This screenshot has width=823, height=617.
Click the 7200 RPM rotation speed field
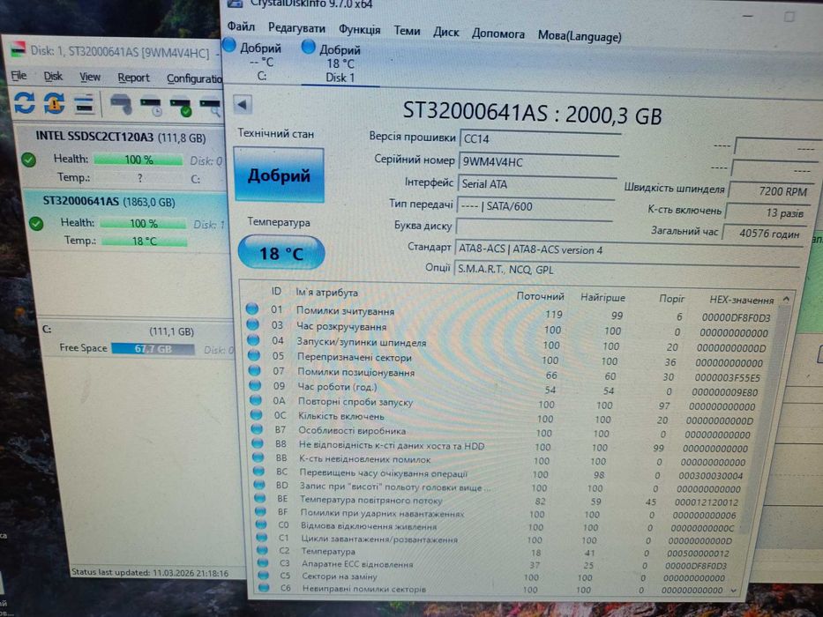772,191
